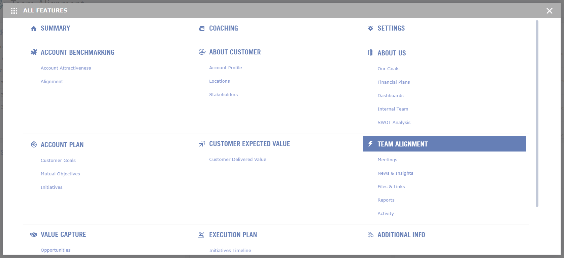
Task: Open the Summary section
Action: [x=56, y=28]
